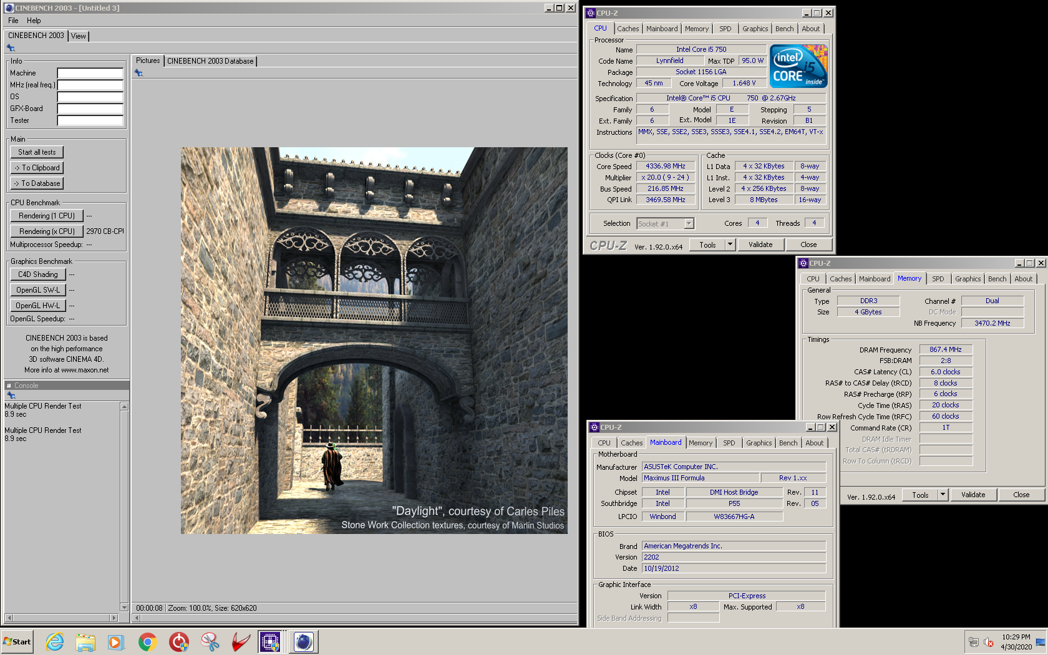Launch the media player taskbar icon
This screenshot has height=655, width=1048.
(x=116, y=642)
